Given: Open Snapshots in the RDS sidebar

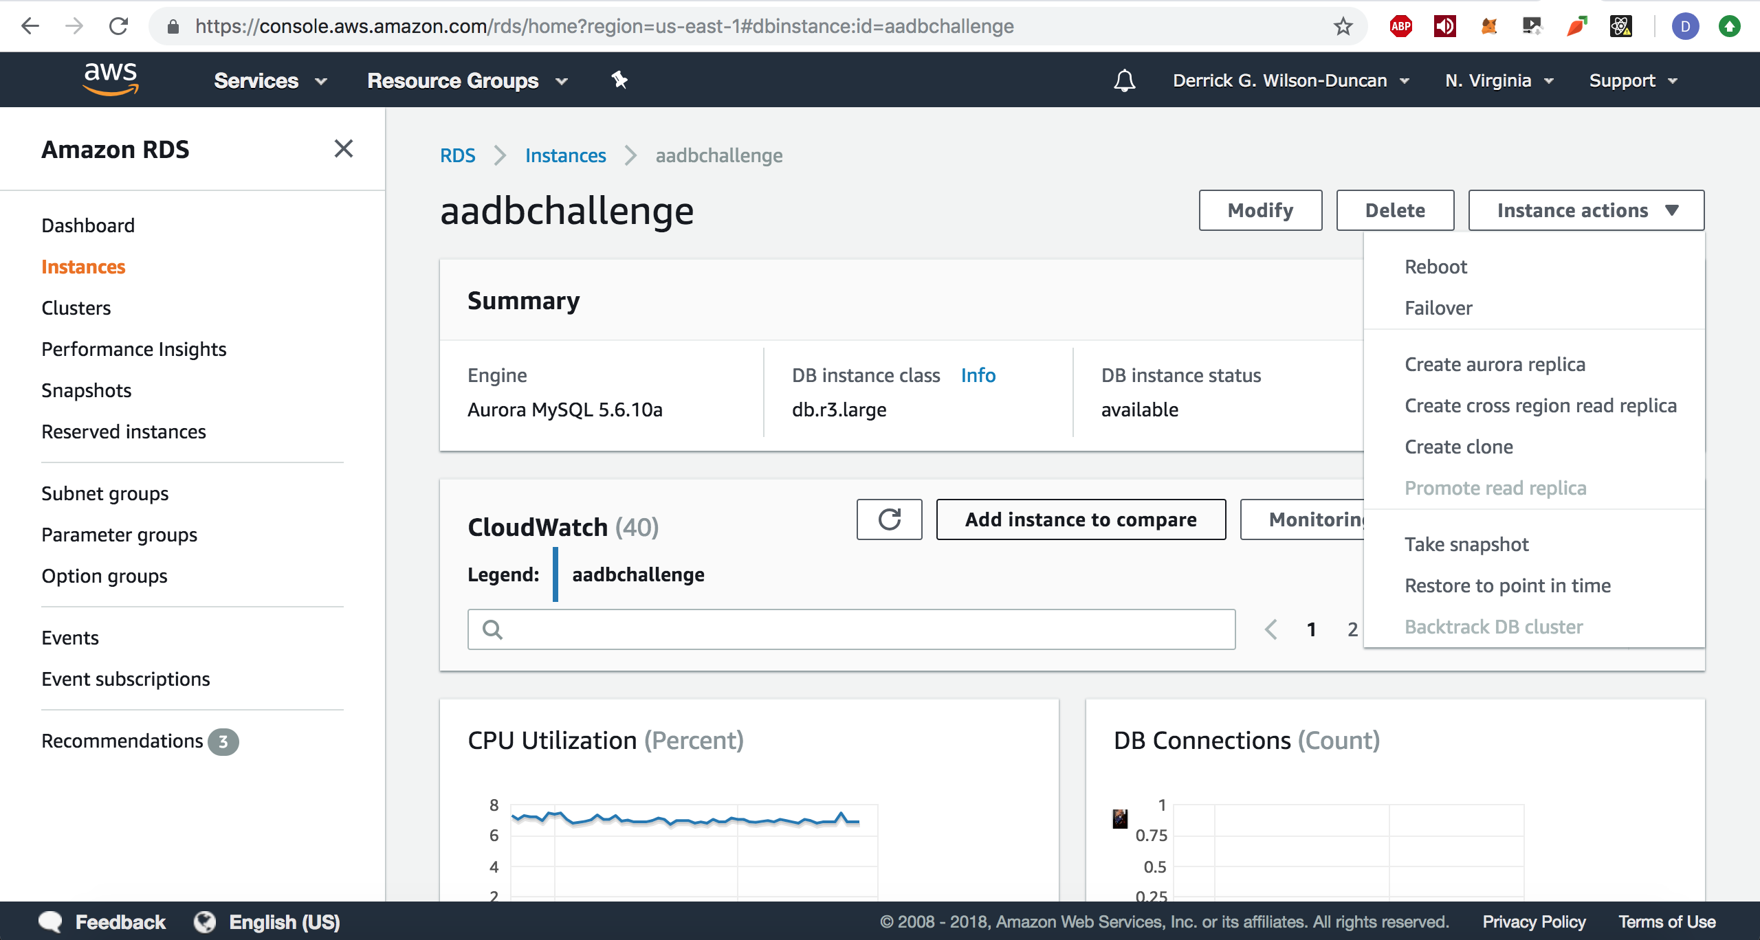Looking at the screenshot, I should pos(86,390).
